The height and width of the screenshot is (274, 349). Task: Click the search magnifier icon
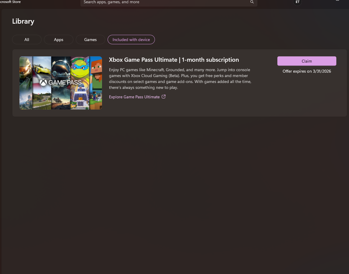point(252,2)
